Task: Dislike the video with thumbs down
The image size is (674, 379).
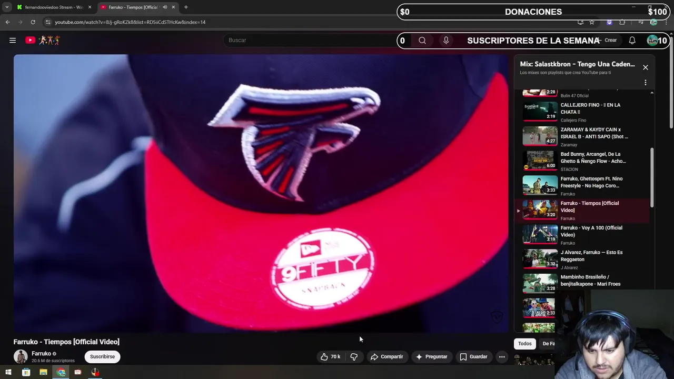Action: pos(354,356)
